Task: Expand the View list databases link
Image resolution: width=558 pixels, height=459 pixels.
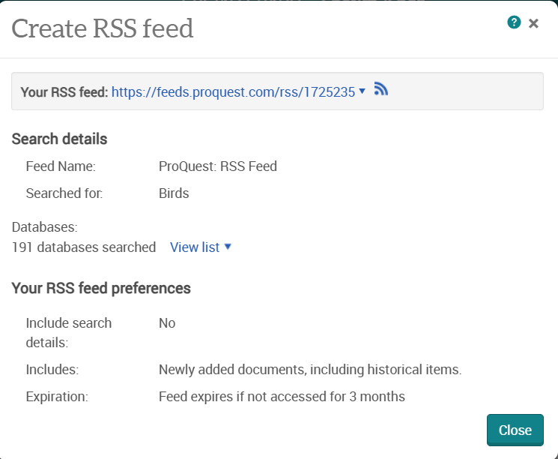Action: tap(201, 247)
